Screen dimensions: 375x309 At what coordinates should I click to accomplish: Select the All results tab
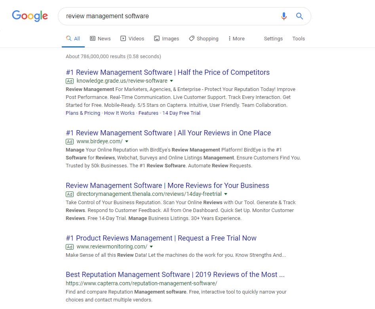73,38
